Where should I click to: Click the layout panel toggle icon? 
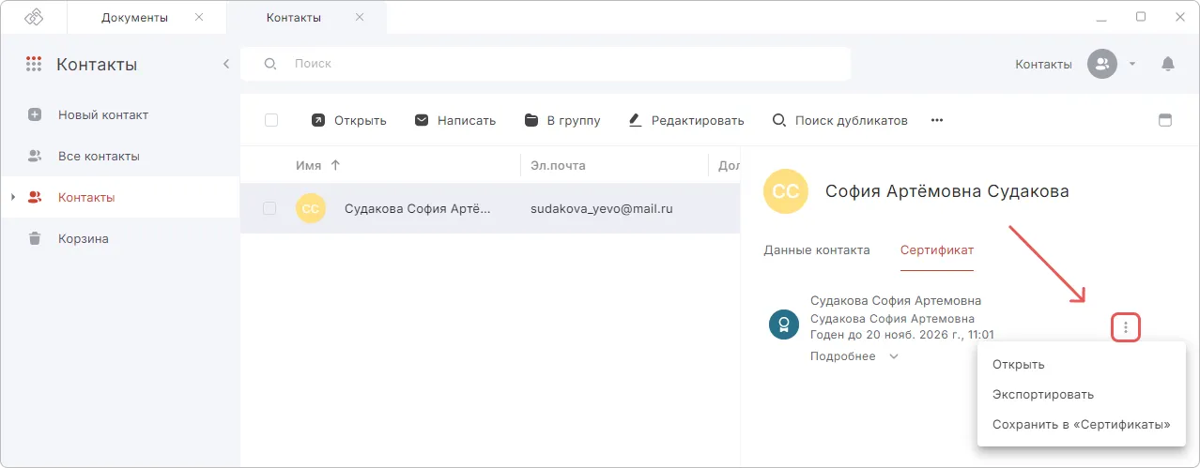pyautogui.click(x=1165, y=120)
